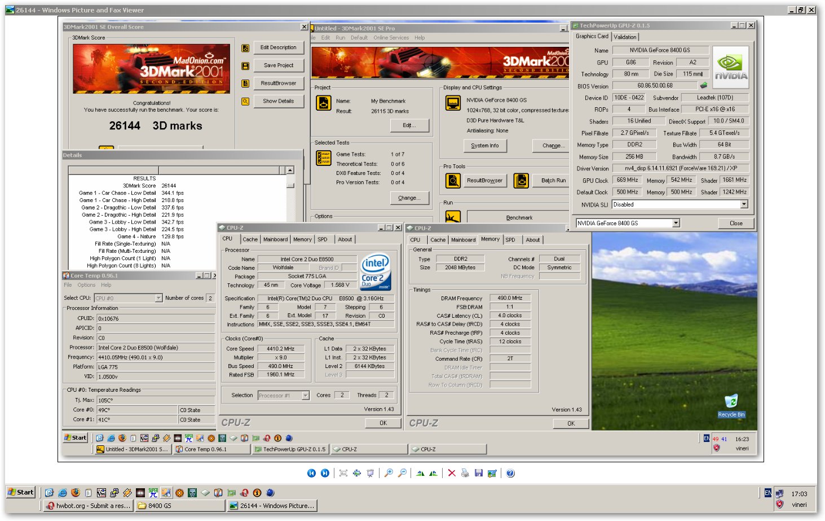Image resolution: width=825 pixels, height=521 pixels.
Task: Click Edit Description icon in 3DMark score window
Action: [245, 49]
